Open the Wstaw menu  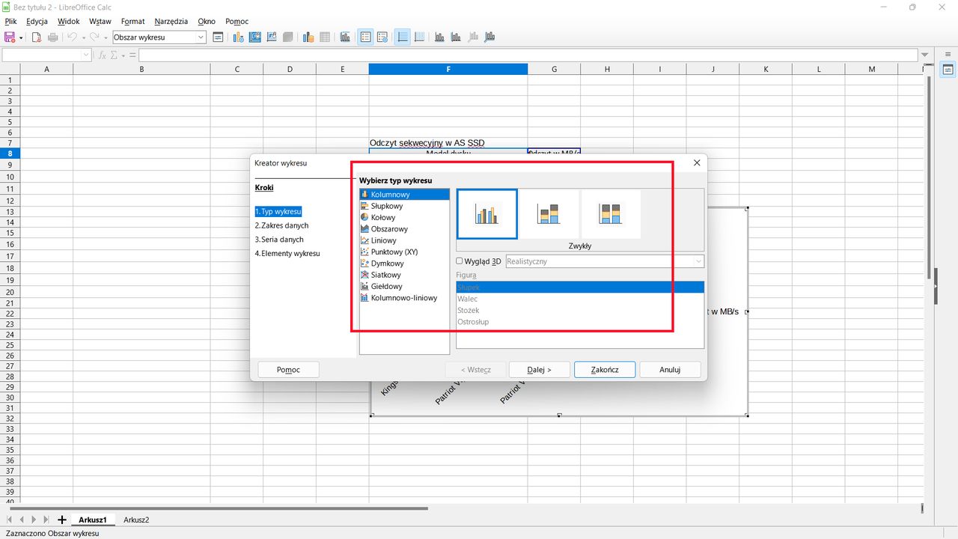pos(100,22)
